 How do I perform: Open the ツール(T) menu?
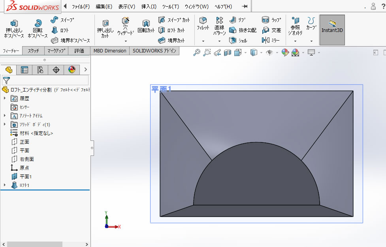pos(170,7)
